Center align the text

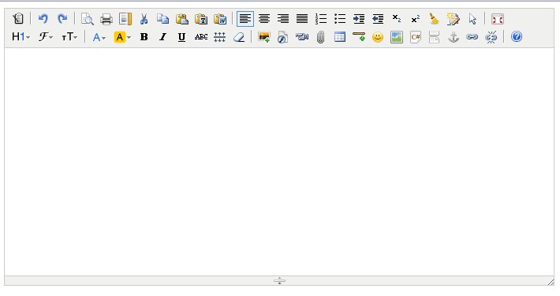tap(264, 19)
